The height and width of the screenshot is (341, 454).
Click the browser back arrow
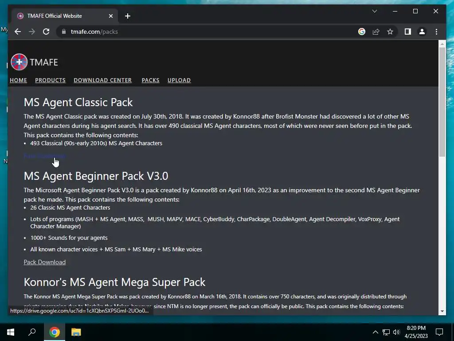(18, 32)
